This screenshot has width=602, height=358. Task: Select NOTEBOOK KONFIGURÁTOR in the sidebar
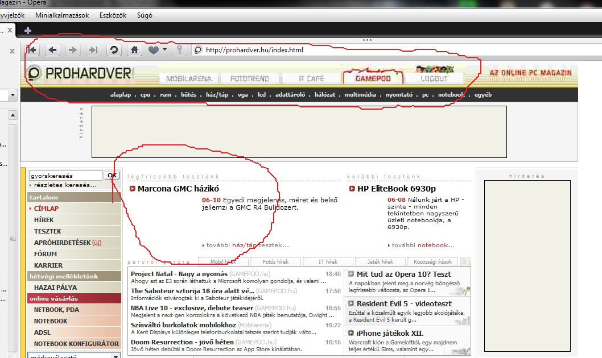[x=75, y=344]
